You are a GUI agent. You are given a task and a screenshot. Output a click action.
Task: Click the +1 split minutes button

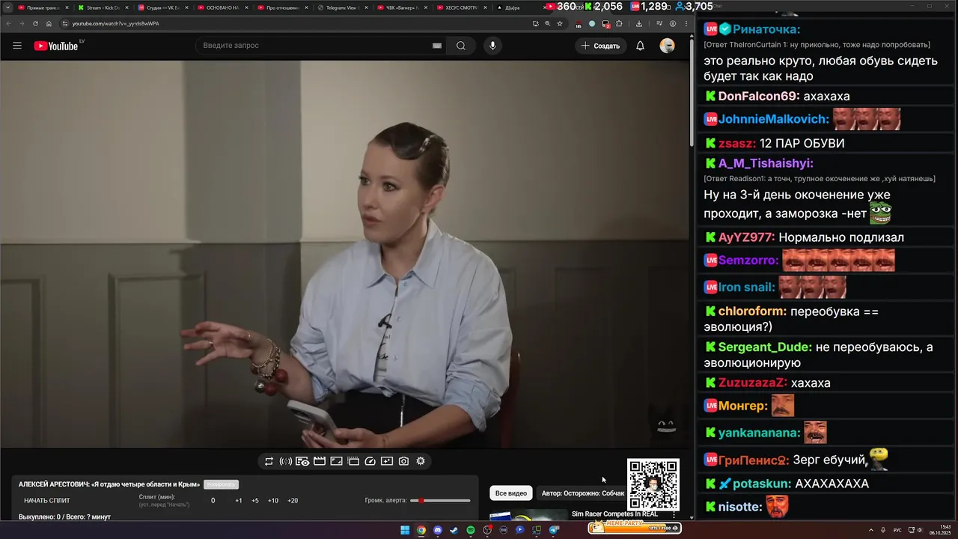[238, 500]
